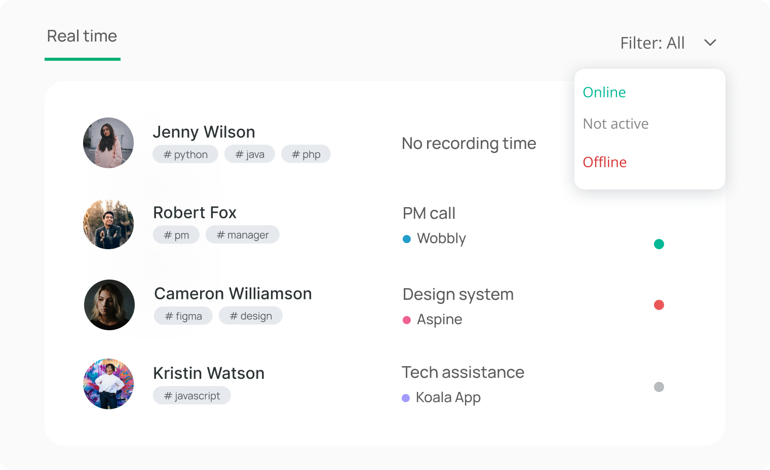Open the Filter: All dropdown
The width and height of the screenshot is (770, 470).
click(652, 43)
